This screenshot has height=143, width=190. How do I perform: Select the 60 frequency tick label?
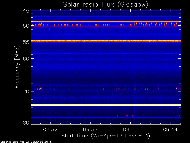point(26,59)
